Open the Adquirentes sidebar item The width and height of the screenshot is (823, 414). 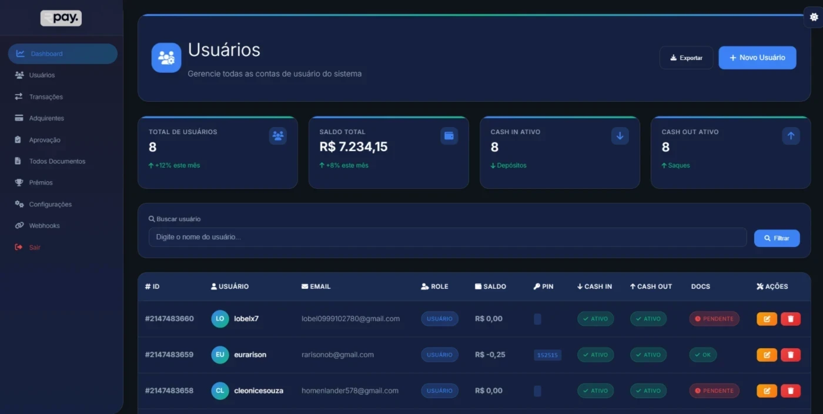(x=46, y=118)
